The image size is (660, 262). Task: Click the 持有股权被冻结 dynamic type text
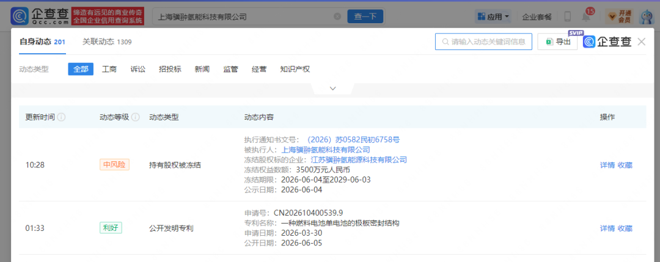pyautogui.click(x=175, y=166)
